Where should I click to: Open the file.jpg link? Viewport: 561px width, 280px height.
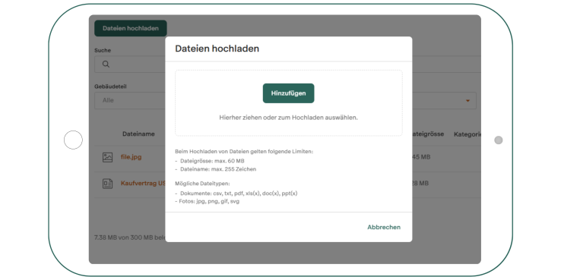click(x=131, y=157)
